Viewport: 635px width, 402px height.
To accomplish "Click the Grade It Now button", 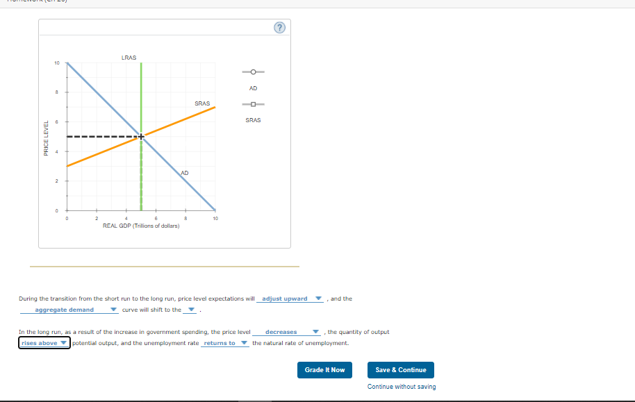I will 324,370.
